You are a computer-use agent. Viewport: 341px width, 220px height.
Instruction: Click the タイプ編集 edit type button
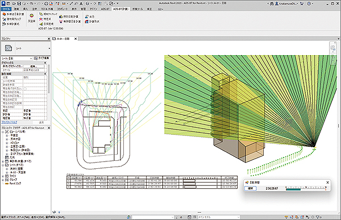41,58
